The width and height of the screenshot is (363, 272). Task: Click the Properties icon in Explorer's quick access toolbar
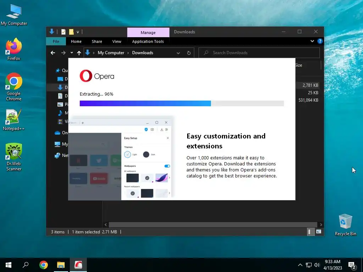coord(63,32)
